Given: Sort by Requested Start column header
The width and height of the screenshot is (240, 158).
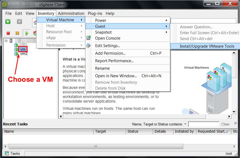Looking at the screenshot, I should [x=214, y=131].
